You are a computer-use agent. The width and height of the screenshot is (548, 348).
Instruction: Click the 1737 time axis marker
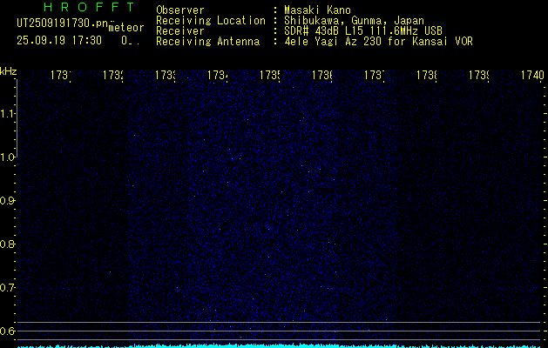pos(375,76)
